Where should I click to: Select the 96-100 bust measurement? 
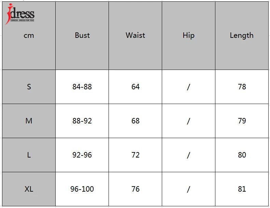(x=82, y=189)
